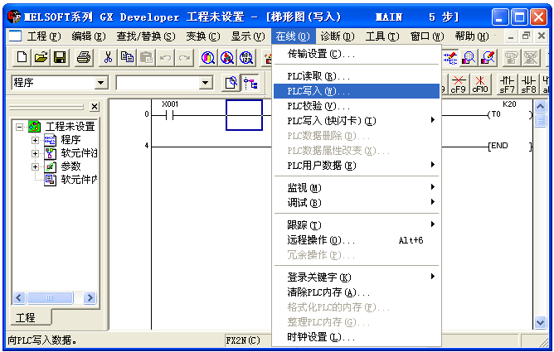This screenshot has height=352, width=554.
Task: Expand the 程序 tree node
Action: coord(36,140)
